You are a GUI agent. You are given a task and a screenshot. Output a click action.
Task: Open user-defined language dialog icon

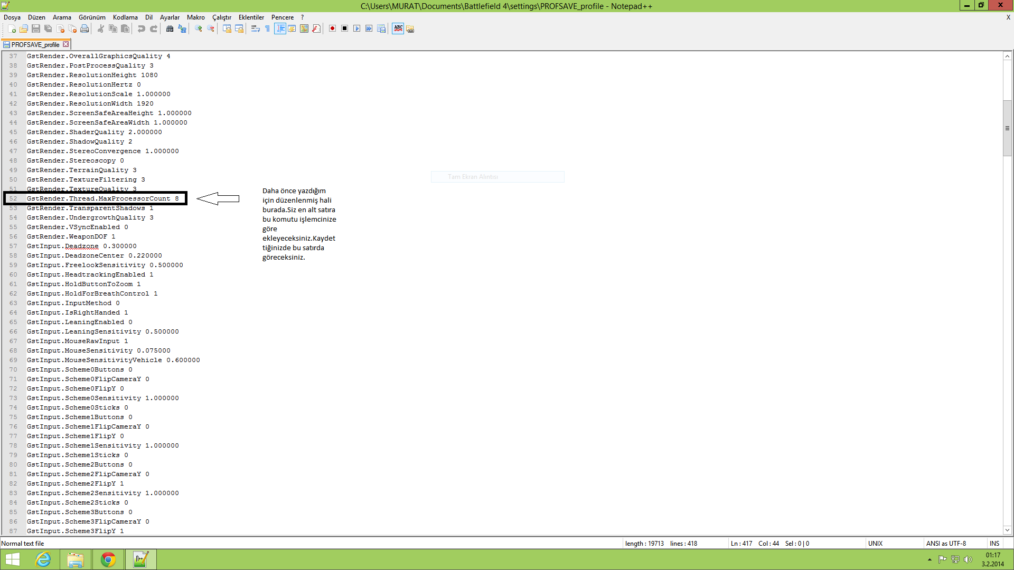(292, 28)
